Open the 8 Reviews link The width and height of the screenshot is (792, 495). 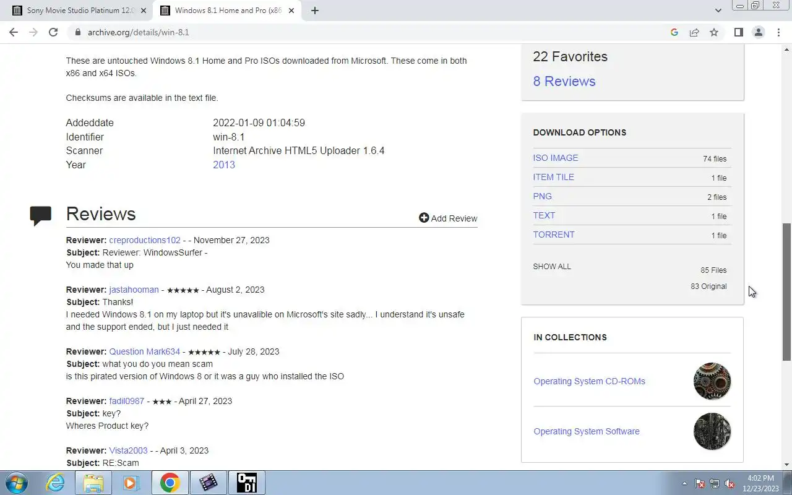click(564, 81)
